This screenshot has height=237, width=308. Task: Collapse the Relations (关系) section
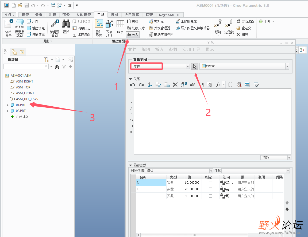pyautogui.click(x=130, y=79)
